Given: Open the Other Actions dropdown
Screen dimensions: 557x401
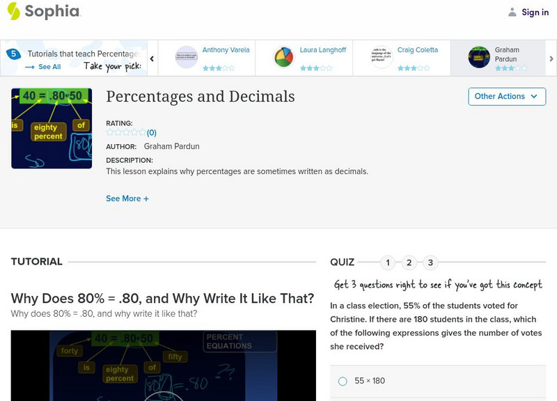Looking at the screenshot, I should 506,97.
